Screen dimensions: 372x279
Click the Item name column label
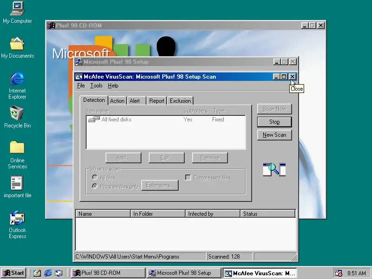pyautogui.click(x=97, y=111)
